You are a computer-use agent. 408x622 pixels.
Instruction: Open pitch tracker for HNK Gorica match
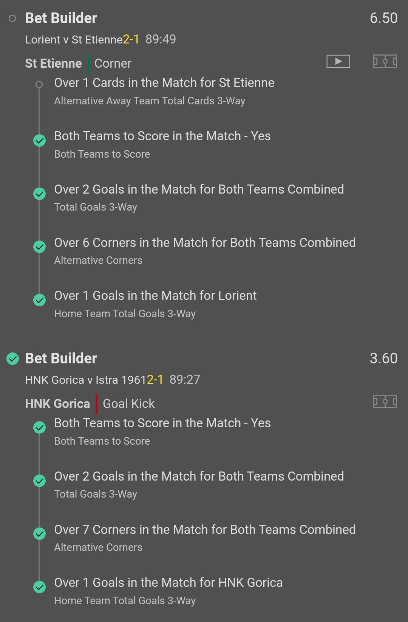[x=385, y=401]
